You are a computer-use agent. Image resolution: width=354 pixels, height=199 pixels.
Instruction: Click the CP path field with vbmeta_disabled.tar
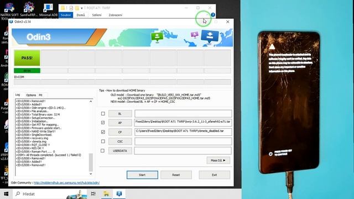click(183, 132)
